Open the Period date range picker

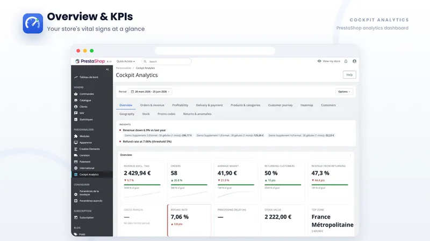(x=150, y=92)
